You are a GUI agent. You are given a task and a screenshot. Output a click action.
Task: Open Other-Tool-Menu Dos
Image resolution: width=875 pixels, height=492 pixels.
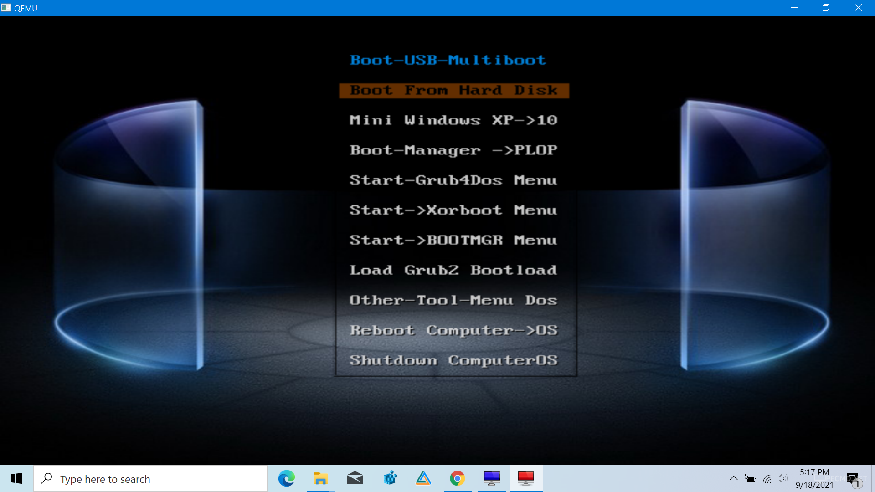454,300
